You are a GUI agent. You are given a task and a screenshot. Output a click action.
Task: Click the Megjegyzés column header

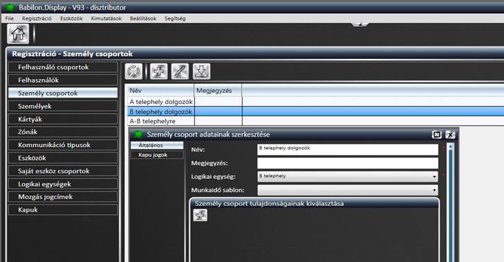[x=218, y=91]
